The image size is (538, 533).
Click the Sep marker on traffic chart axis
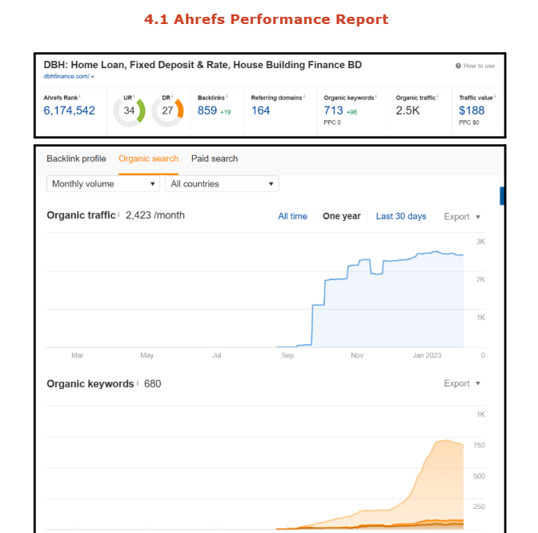pos(287,355)
